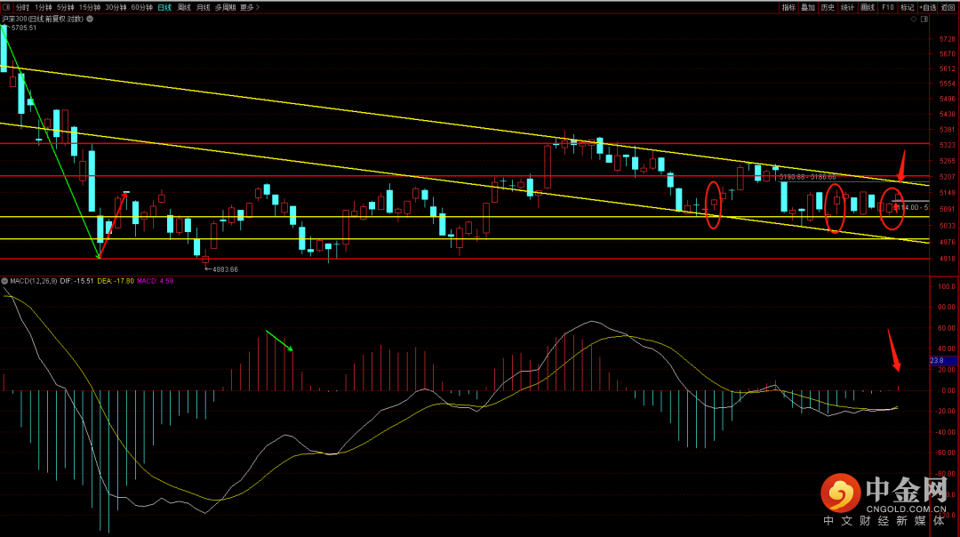
Task: Click 返回 to go back
Action: click(949, 7)
